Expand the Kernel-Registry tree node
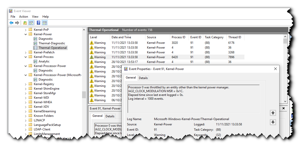Screen dimensions: 302x144 coord(26,84)
